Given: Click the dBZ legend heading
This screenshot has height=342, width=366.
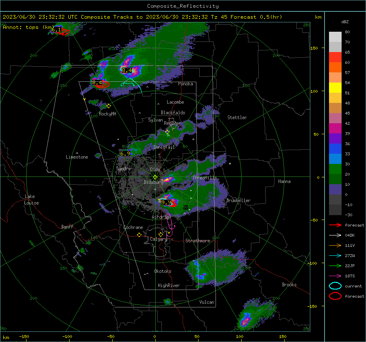Looking at the screenshot, I should [x=345, y=22].
